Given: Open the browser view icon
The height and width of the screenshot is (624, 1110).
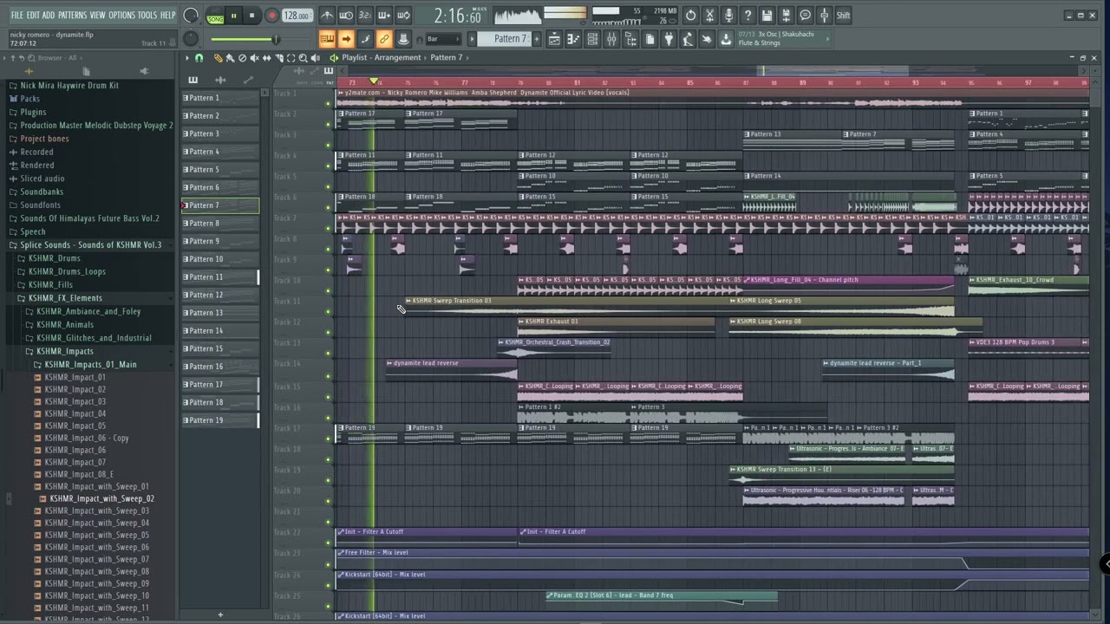Looking at the screenshot, I should (630, 39).
